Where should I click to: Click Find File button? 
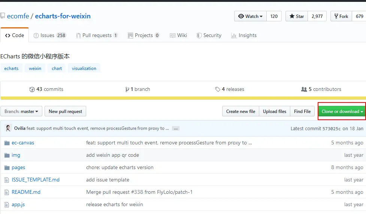[x=302, y=111]
